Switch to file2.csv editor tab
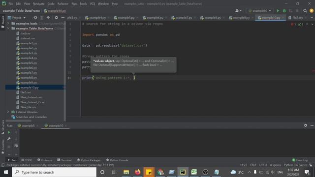The image size is (315, 177). click(x=297, y=18)
